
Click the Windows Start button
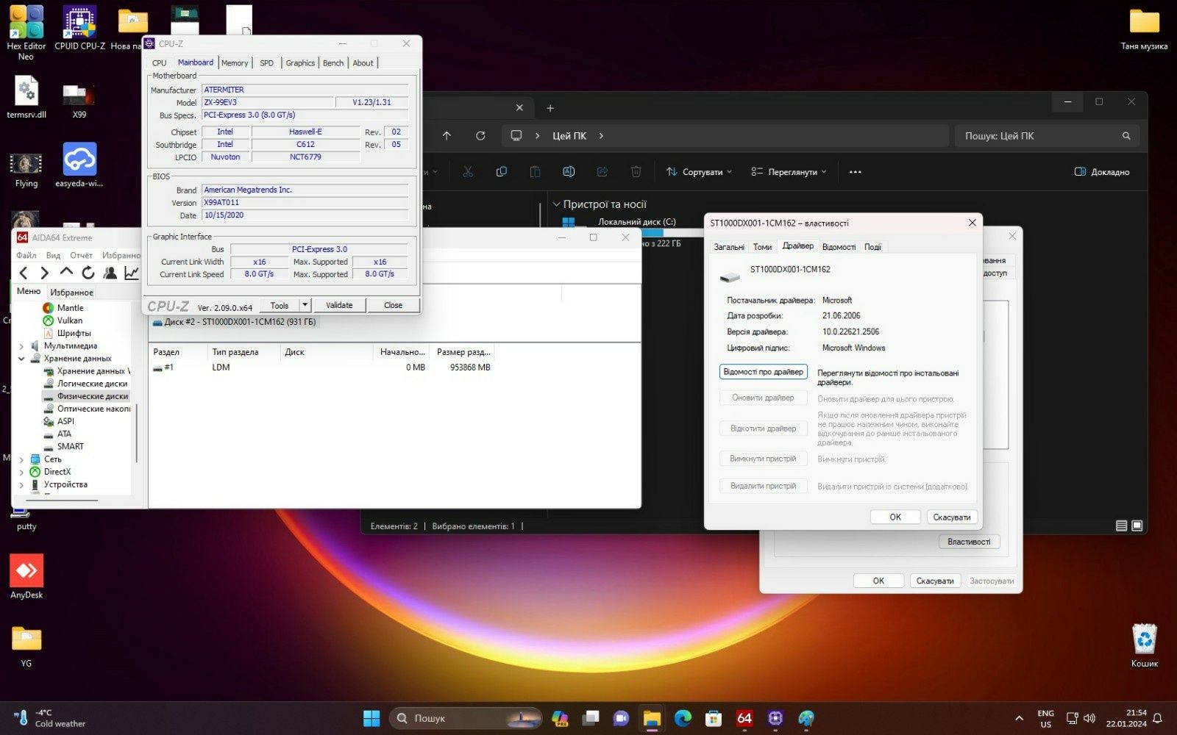coord(371,718)
